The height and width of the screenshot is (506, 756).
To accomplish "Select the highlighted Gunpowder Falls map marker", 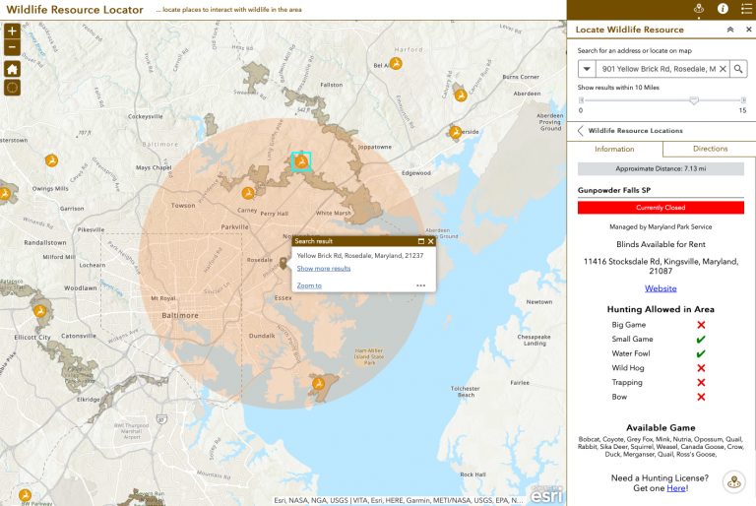I will [301, 161].
